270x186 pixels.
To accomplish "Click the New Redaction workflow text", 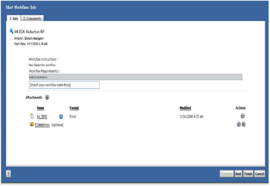I will [42, 65].
